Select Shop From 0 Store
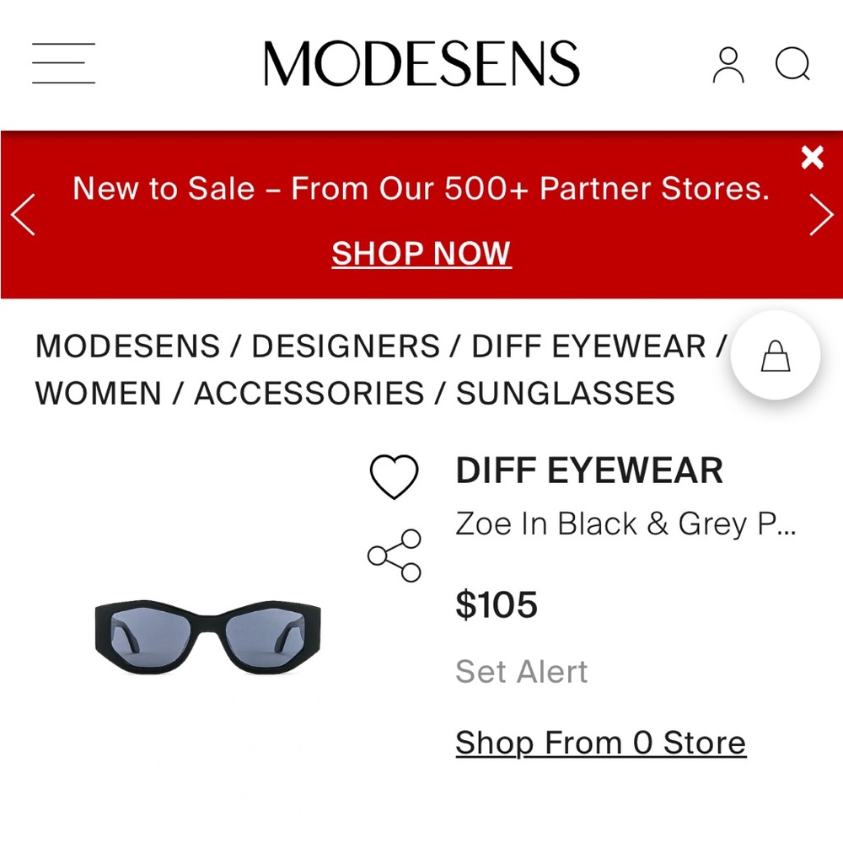The height and width of the screenshot is (843, 843). point(600,743)
